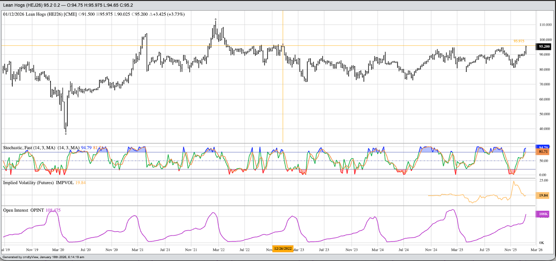Click the black 95.200 last price badge
This screenshot has width=556, height=261.
[x=543, y=46]
